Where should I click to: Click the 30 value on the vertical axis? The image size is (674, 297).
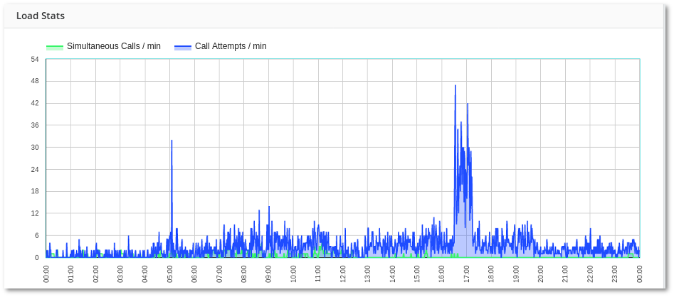(35, 147)
